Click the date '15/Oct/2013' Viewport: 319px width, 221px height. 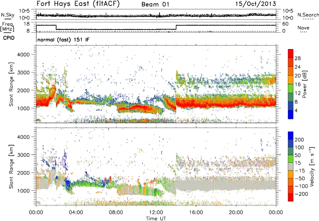[x=256, y=4]
